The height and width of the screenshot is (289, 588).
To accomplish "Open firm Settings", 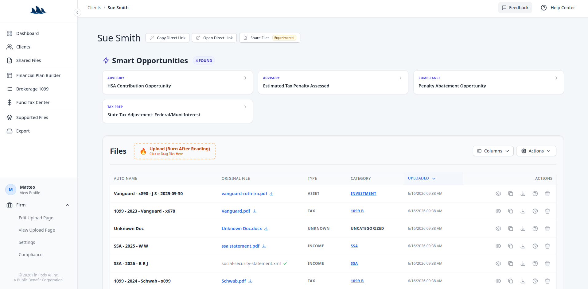I will coord(27,242).
